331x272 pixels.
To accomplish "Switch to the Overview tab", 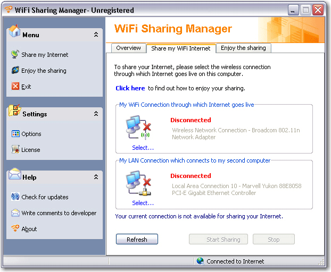I will (129, 48).
